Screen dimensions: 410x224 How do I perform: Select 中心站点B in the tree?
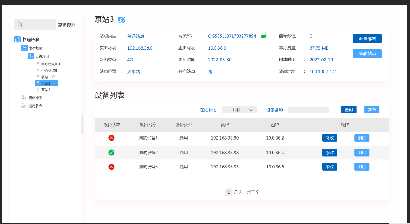tap(49, 70)
